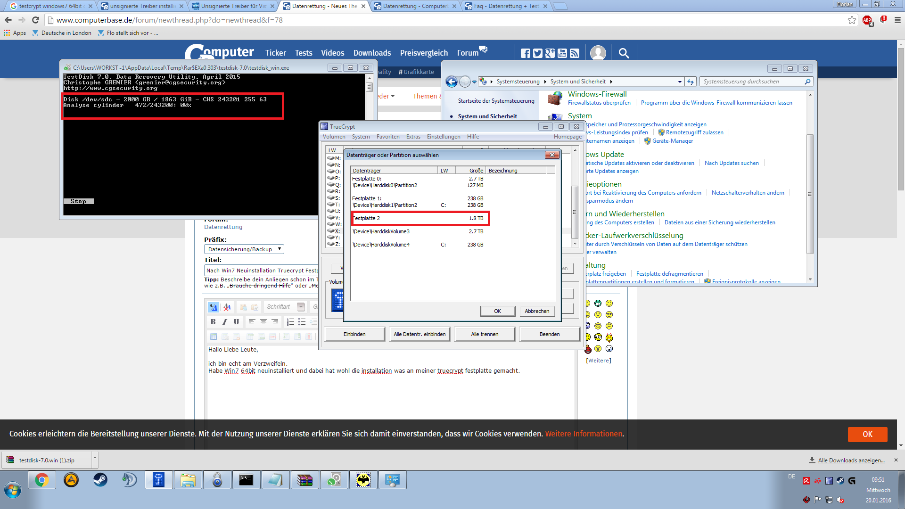Align post text to the left
The width and height of the screenshot is (905, 509).
pos(252,322)
